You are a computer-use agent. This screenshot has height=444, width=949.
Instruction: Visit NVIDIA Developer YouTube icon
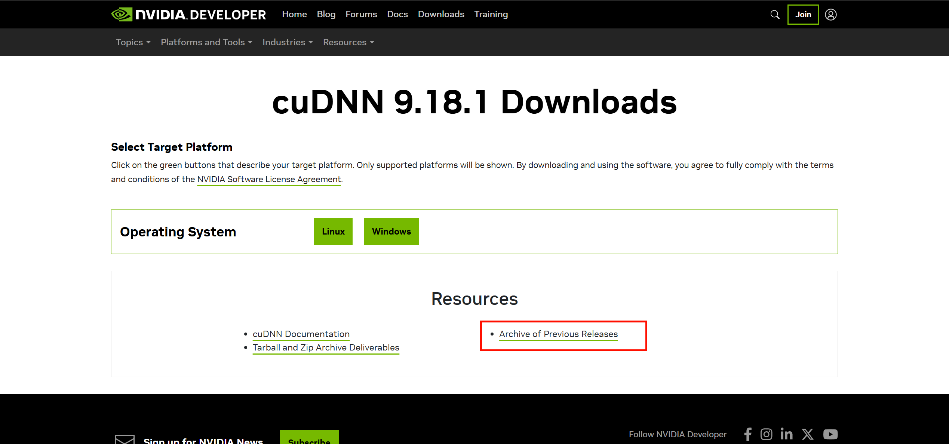(830, 434)
